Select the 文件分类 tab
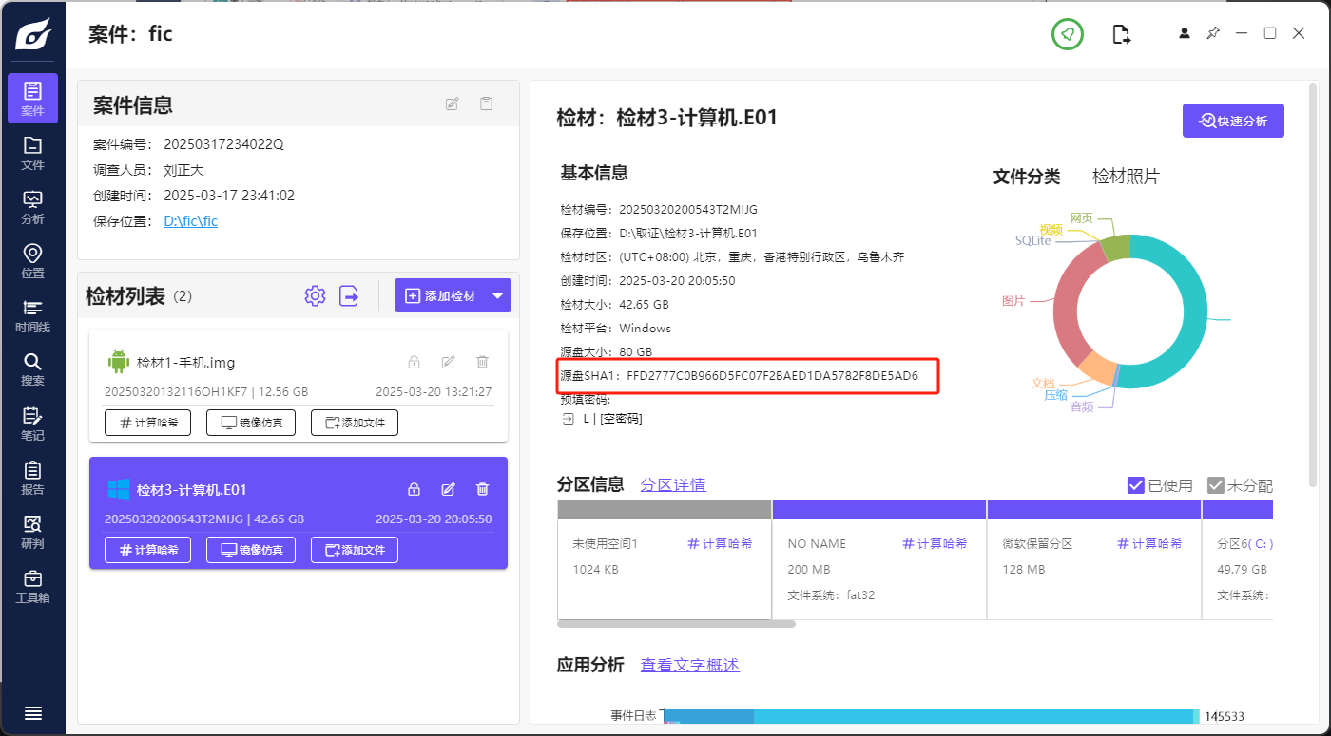Screen dimensions: 1331x736 coord(1026,177)
